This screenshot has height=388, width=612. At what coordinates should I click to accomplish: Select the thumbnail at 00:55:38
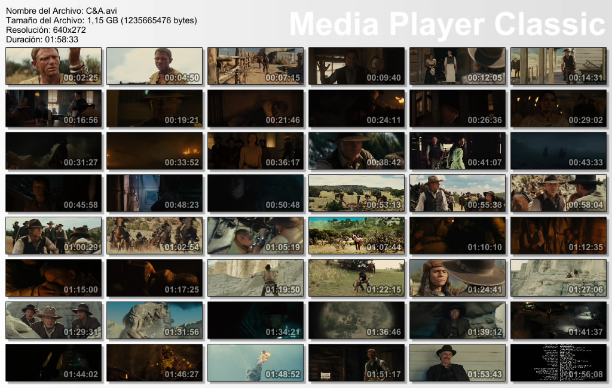[457, 193]
